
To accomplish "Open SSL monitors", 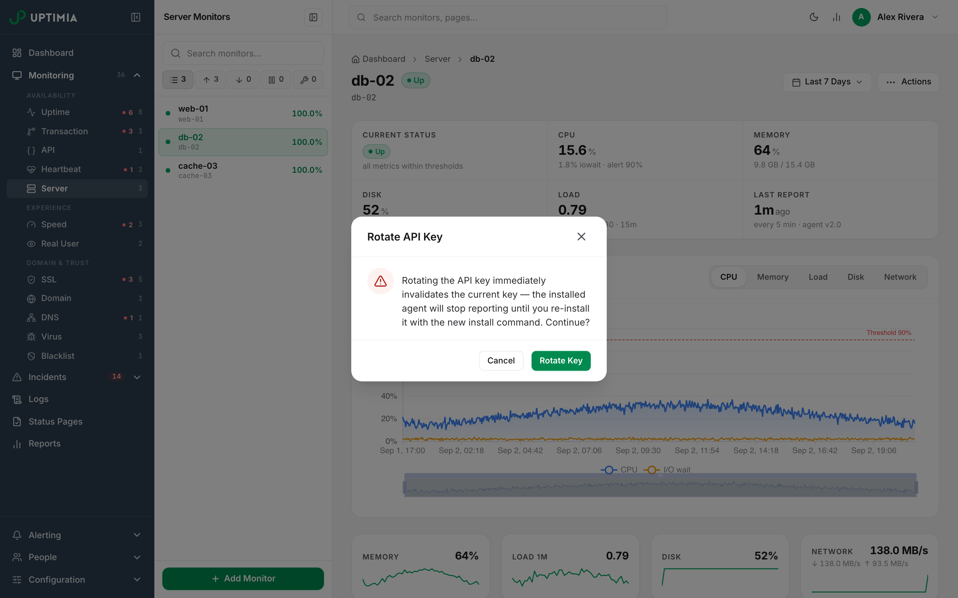I will pos(77,279).
